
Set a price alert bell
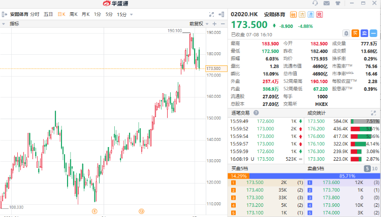click(346, 33)
